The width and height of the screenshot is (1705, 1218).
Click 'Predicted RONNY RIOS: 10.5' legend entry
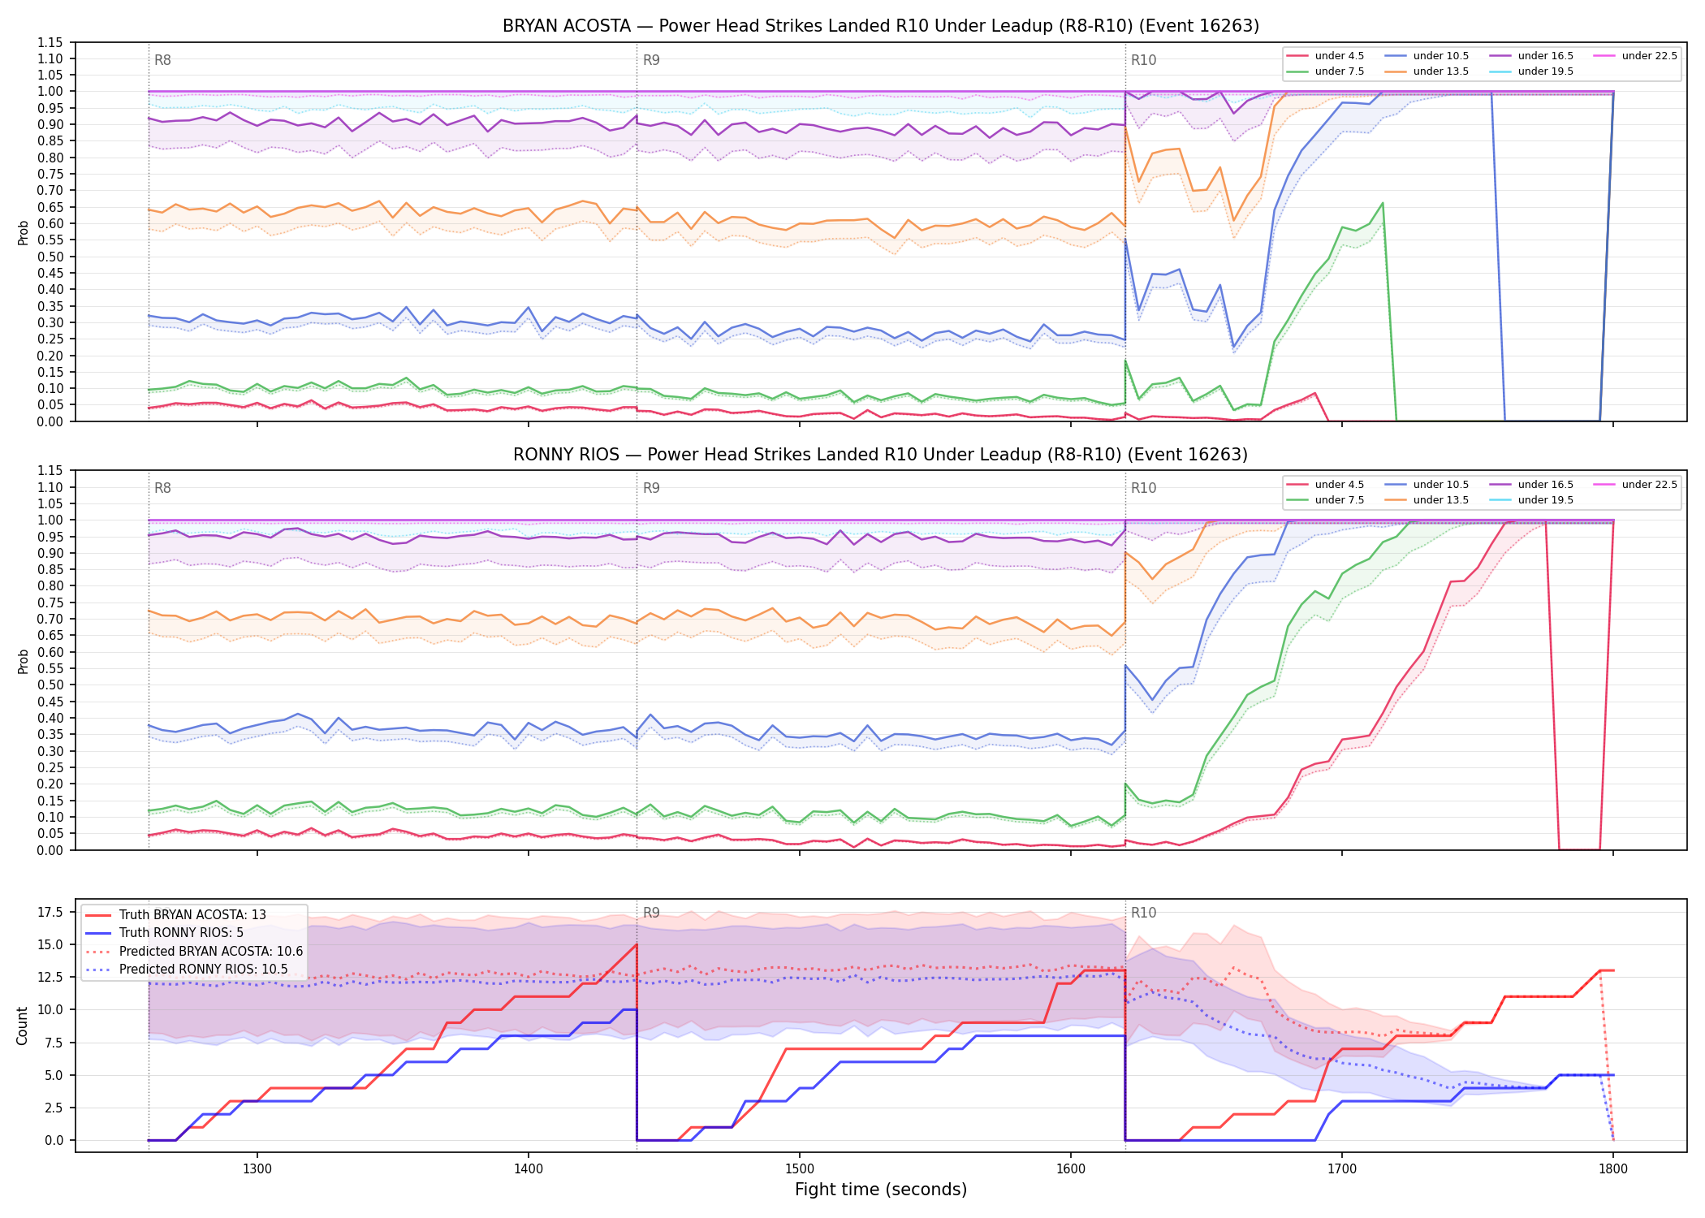point(187,970)
